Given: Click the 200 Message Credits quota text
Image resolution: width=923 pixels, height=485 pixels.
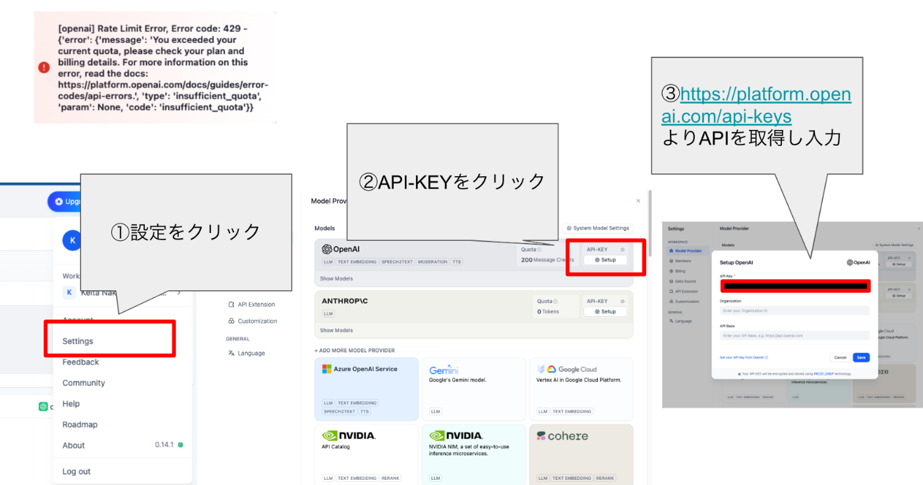Looking at the screenshot, I should pyautogui.click(x=547, y=260).
